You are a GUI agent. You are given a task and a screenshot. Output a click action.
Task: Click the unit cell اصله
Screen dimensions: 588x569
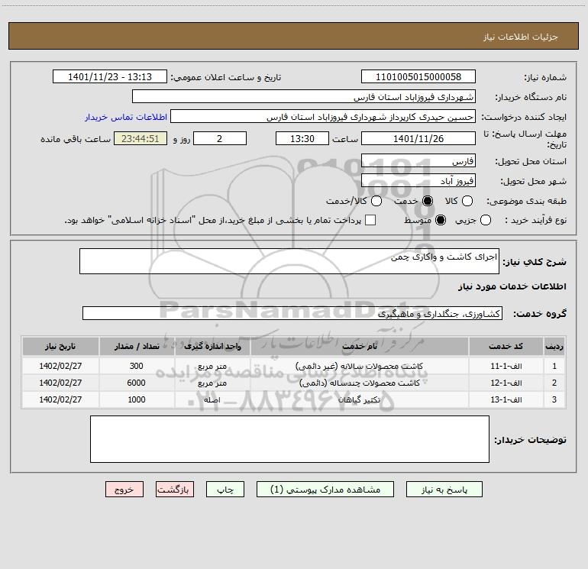pos(212,400)
